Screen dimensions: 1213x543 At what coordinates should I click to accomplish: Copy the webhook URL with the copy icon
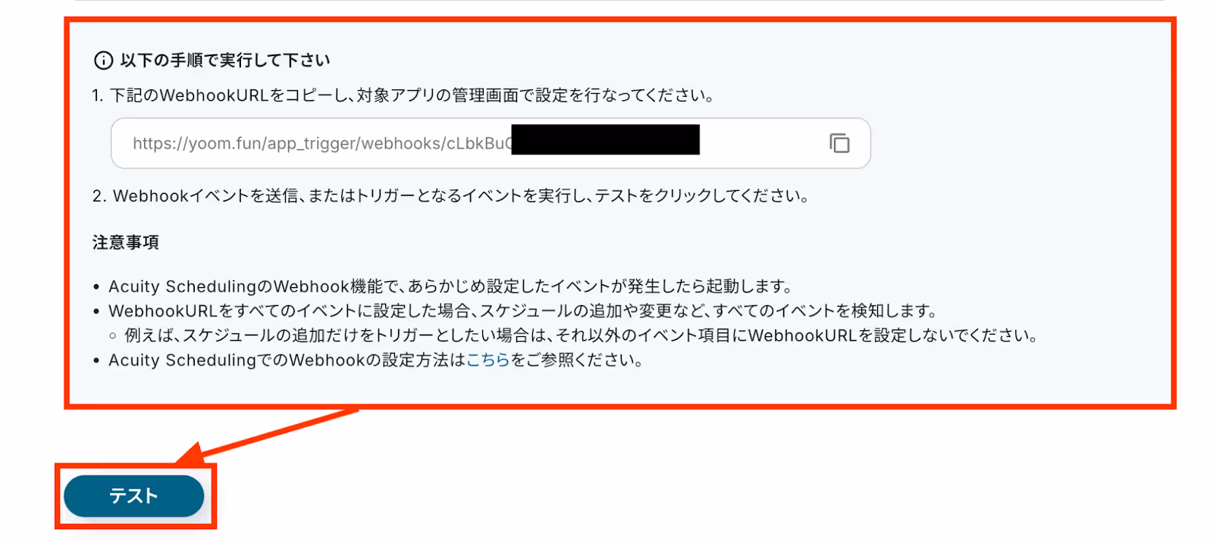(839, 143)
